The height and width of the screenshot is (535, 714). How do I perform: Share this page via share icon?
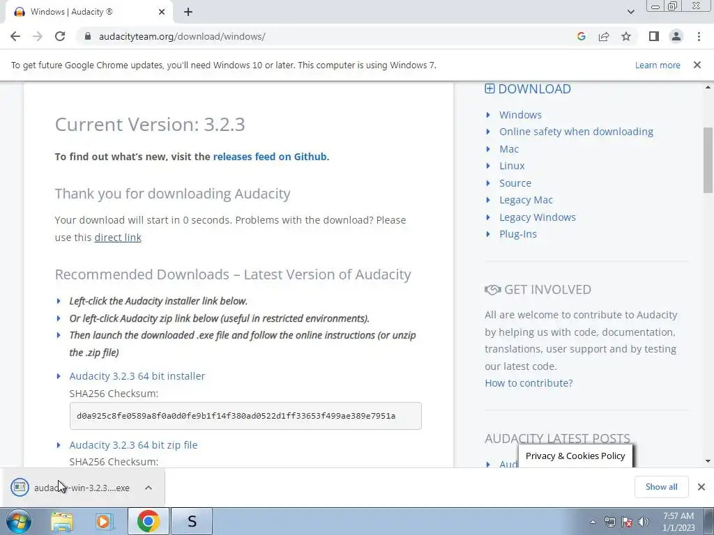click(x=604, y=36)
